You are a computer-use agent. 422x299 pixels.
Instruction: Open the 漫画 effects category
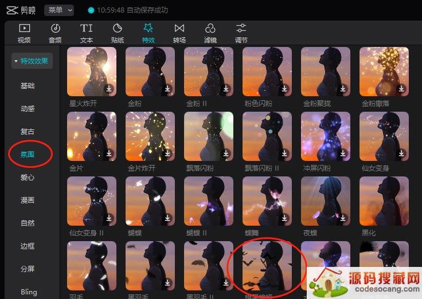click(28, 200)
